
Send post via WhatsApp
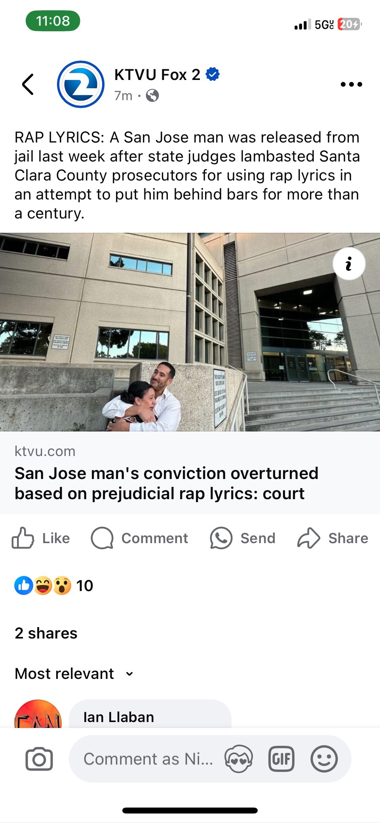pos(243,538)
